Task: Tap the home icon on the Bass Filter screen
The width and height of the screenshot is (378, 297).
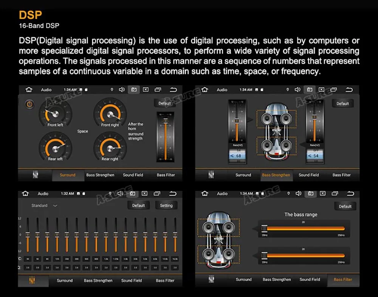Action: tap(204, 194)
